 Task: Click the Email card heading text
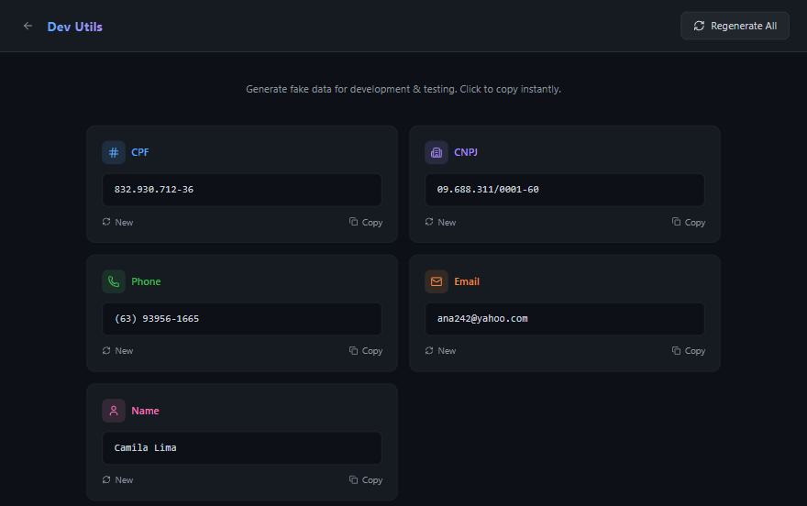pyautogui.click(x=467, y=281)
